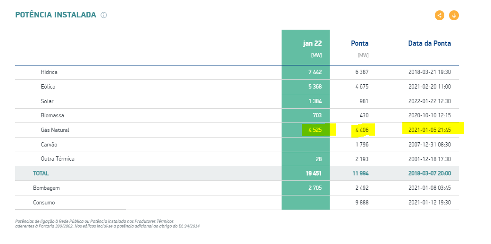Select the Hídrica row label
Viewport: 491px width, 244px height.
49,72
